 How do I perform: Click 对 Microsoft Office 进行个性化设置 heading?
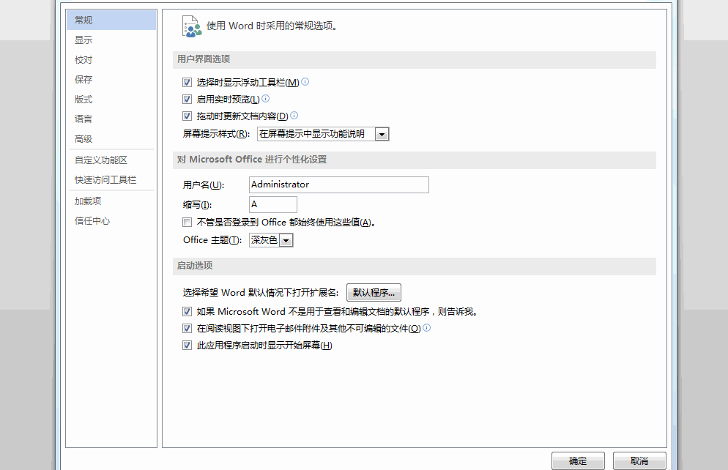click(252, 159)
